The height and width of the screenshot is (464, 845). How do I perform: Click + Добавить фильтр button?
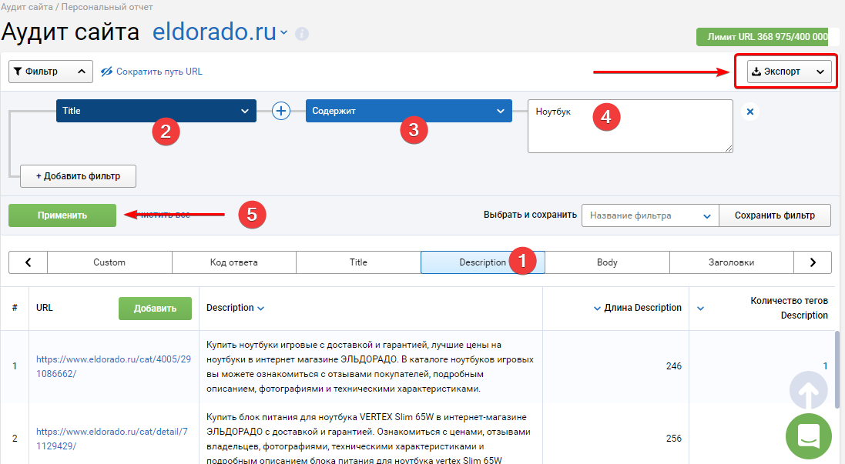click(78, 176)
